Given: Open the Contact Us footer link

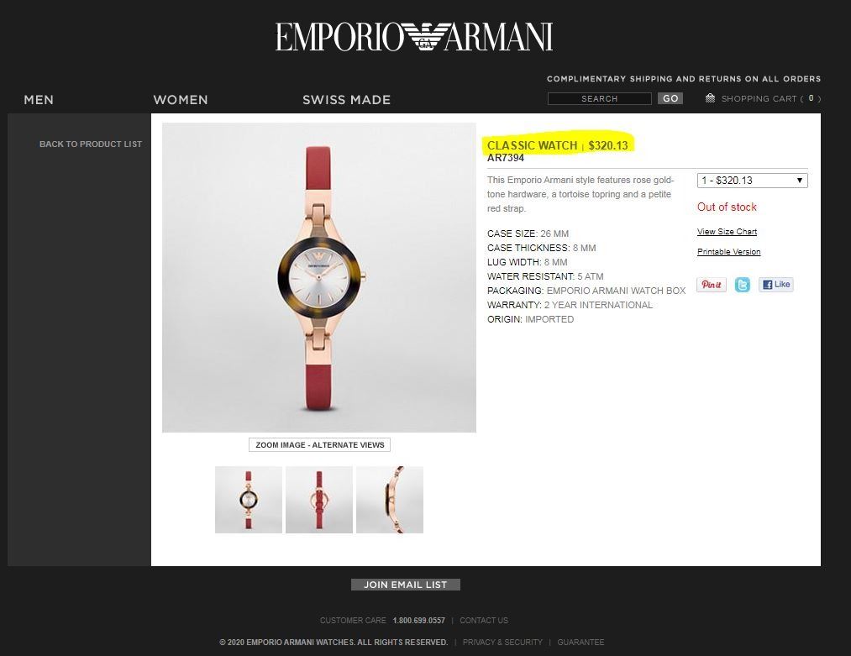Looking at the screenshot, I should pyautogui.click(x=484, y=620).
